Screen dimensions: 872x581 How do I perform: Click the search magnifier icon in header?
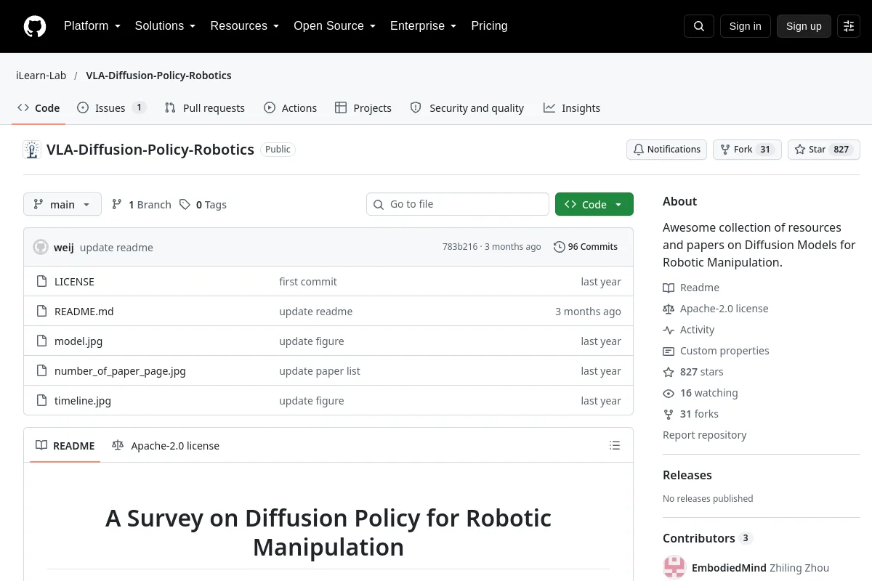pyautogui.click(x=699, y=26)
